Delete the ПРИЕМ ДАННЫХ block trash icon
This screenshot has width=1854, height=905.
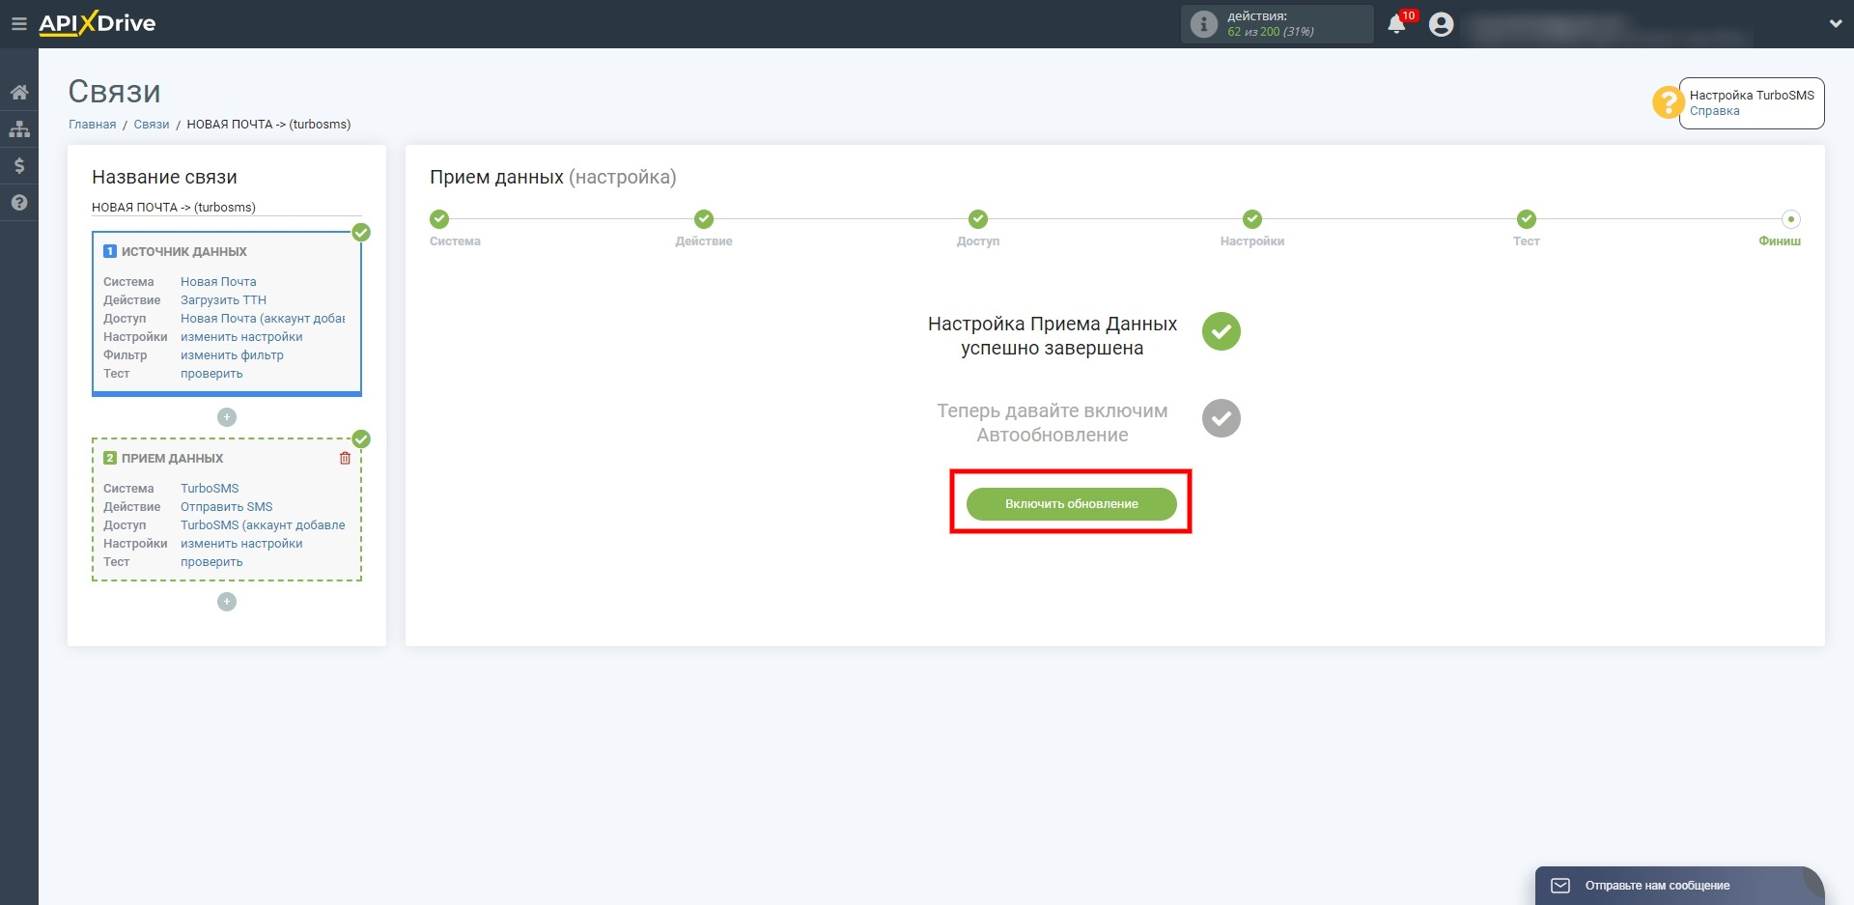(x=345, y=458)
